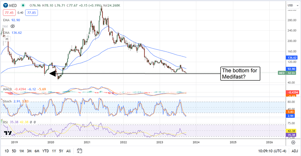Click the 40.00 price axis label
Viewport: 301px width, 156px height.
coord(292,83)
